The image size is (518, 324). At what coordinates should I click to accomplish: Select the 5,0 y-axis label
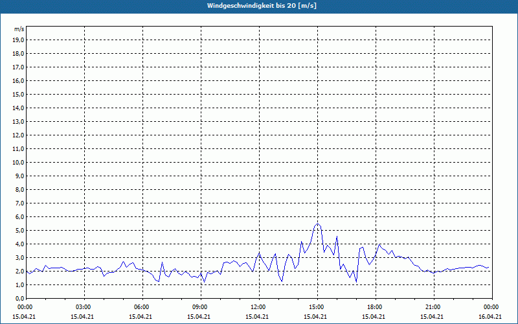pyautogui.click(x=20, y=231)
